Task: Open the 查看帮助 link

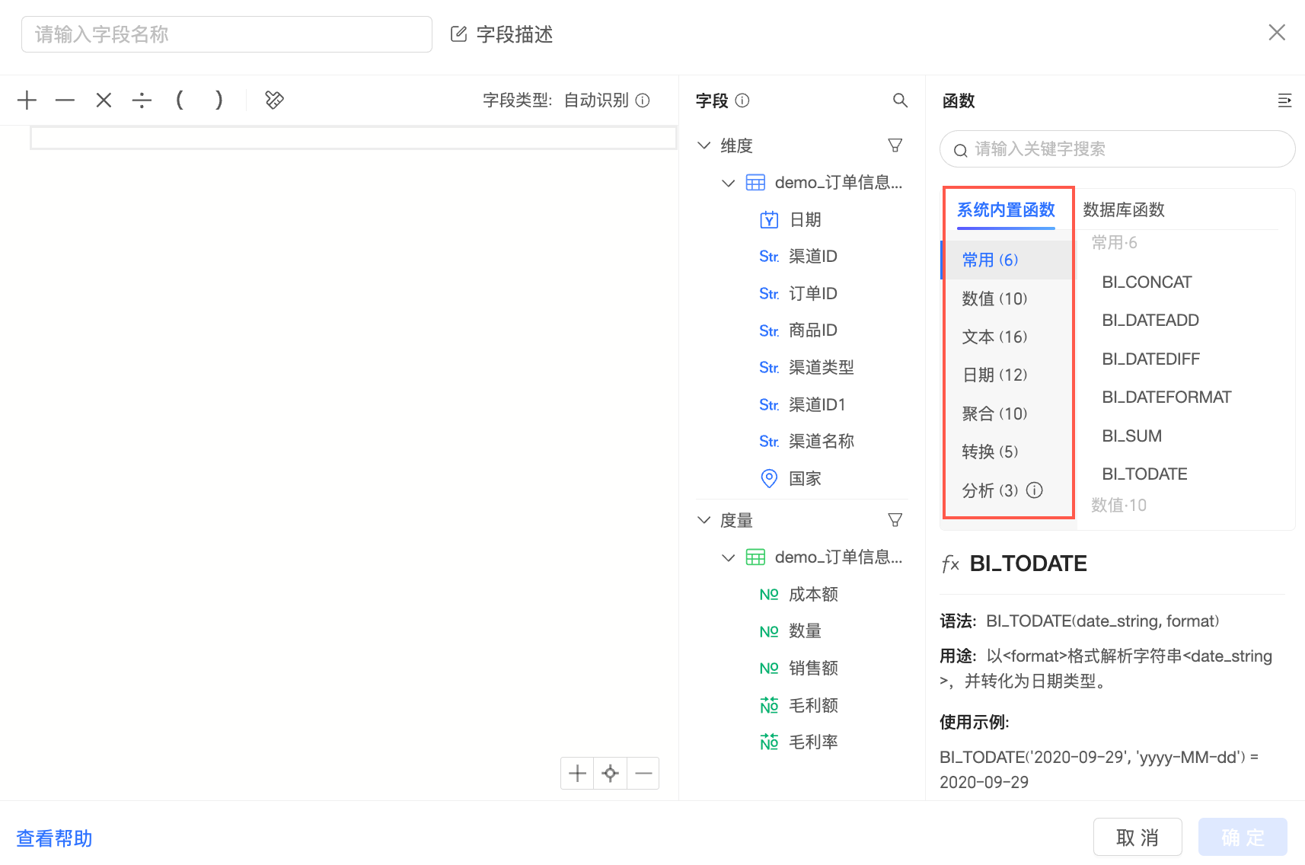Action: pos(55,838)
